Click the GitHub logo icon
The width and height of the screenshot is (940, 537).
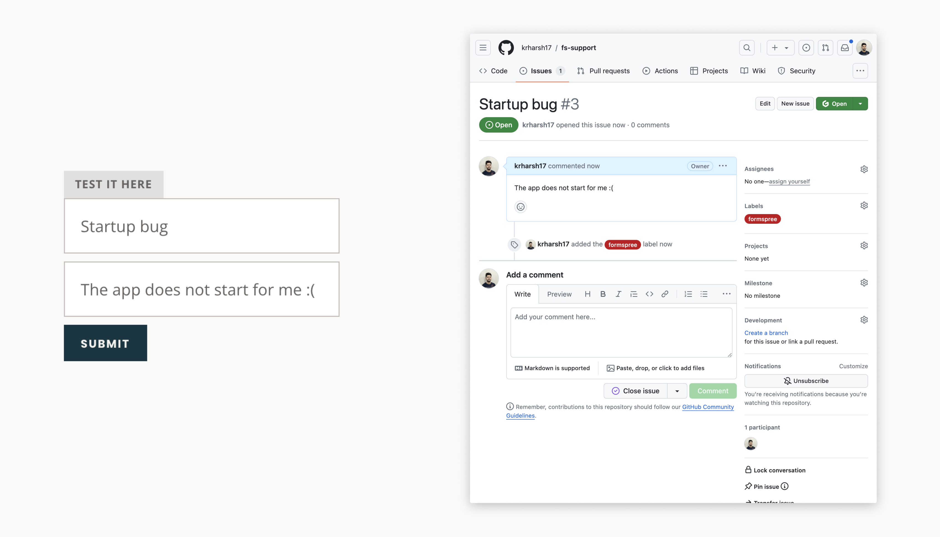(506, 48)
